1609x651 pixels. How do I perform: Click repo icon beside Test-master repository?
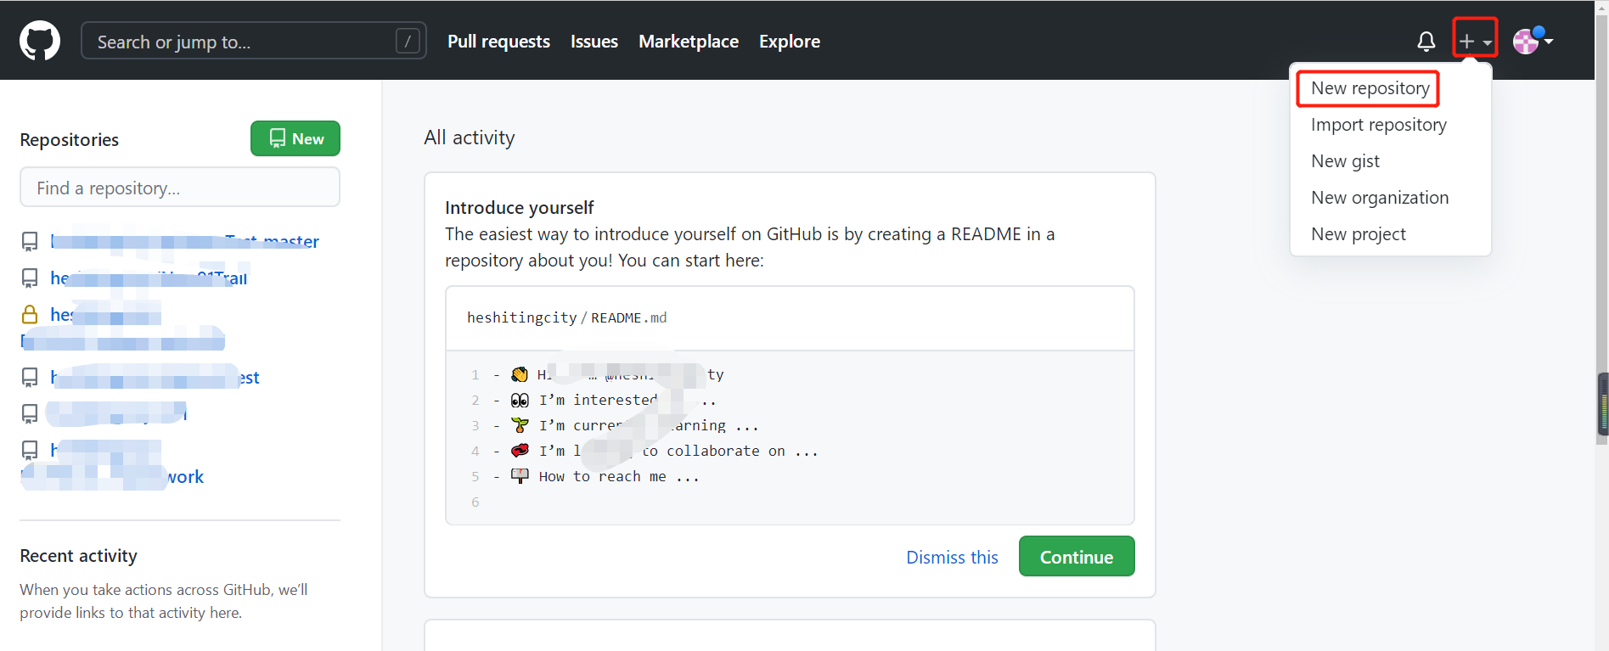[x=30, y=242]
